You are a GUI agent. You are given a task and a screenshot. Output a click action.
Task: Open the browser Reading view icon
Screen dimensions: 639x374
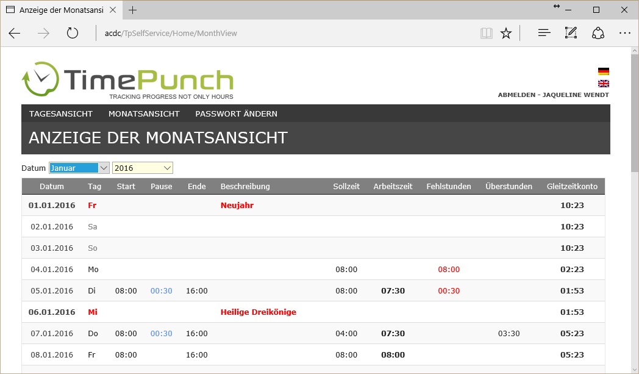(x=486, y=34)
